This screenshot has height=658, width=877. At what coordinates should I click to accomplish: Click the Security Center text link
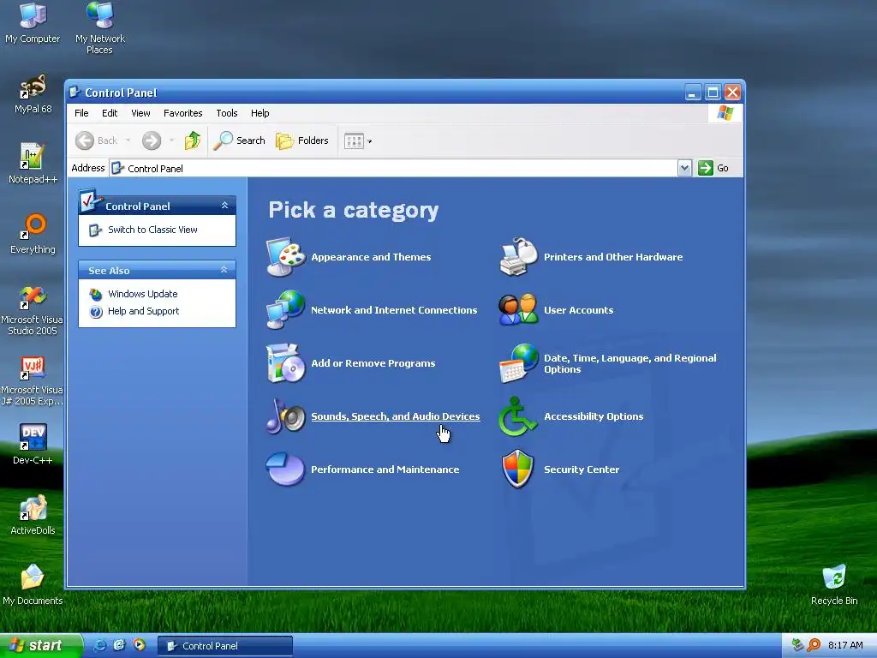point(582,470)
